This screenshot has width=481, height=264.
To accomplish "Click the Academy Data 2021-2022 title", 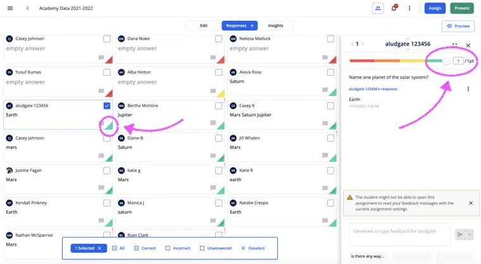I will (66, 8).
